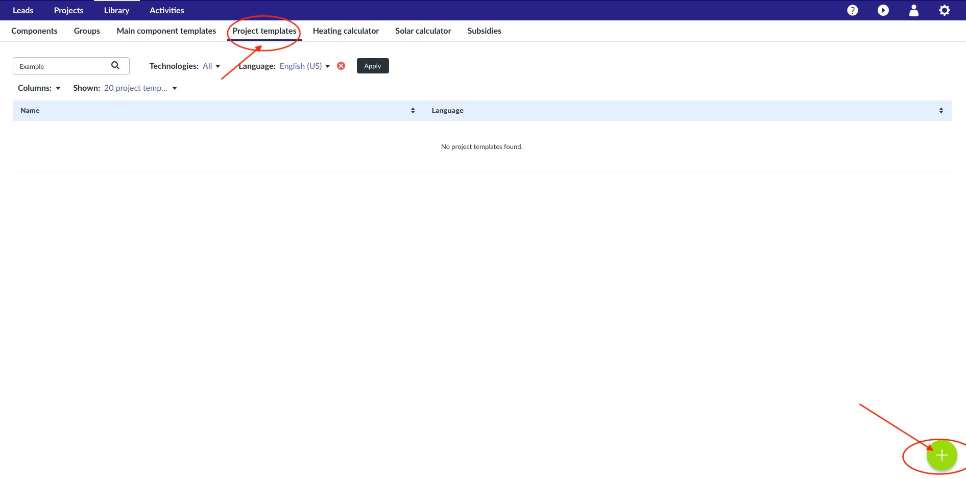Open the help question mark icon
This screenshot has height=479, width=966.
[852, 10]
